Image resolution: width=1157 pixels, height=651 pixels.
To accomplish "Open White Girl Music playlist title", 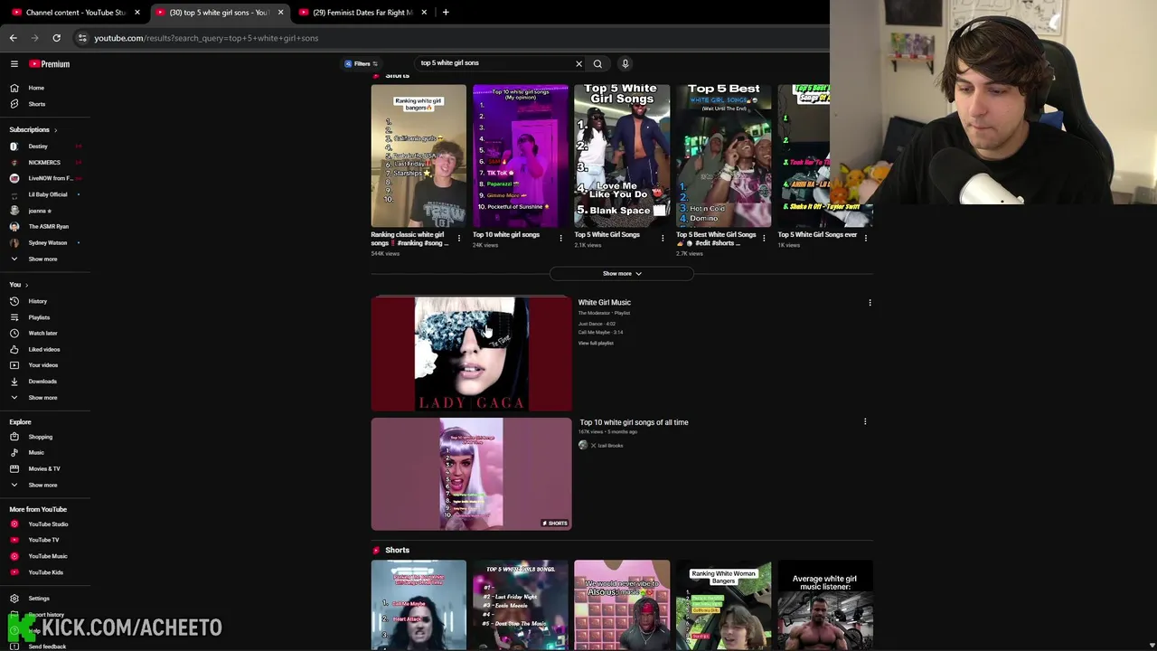I will tap(604, 303).
